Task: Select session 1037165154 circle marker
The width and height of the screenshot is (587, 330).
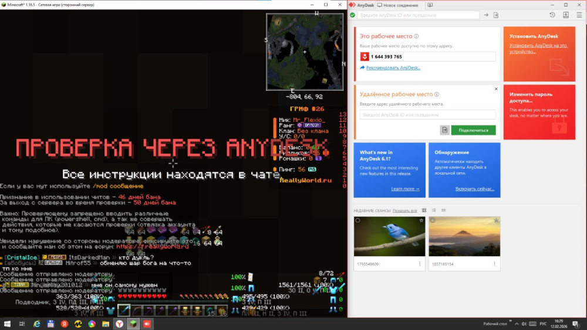Action: pos(433,220)
